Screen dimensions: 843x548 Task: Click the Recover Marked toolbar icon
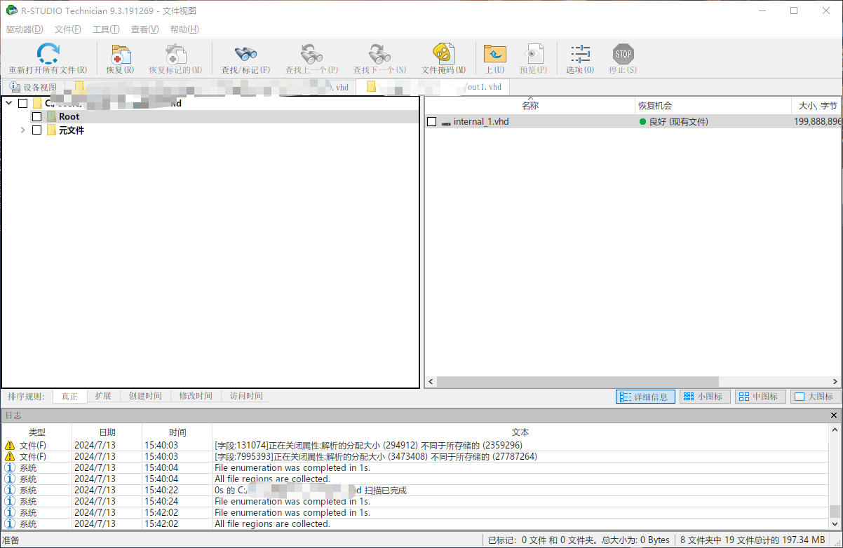(x=175, y=54)
